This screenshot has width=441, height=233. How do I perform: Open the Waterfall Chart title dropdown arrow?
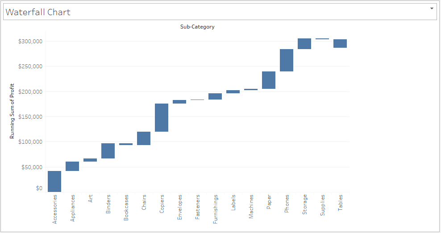[x=432, y=8]
